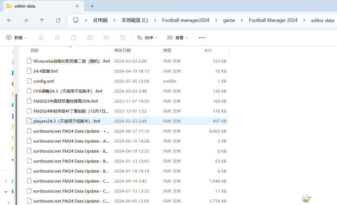Click the Delete trash can icon
337x205 pixels.
123,38
